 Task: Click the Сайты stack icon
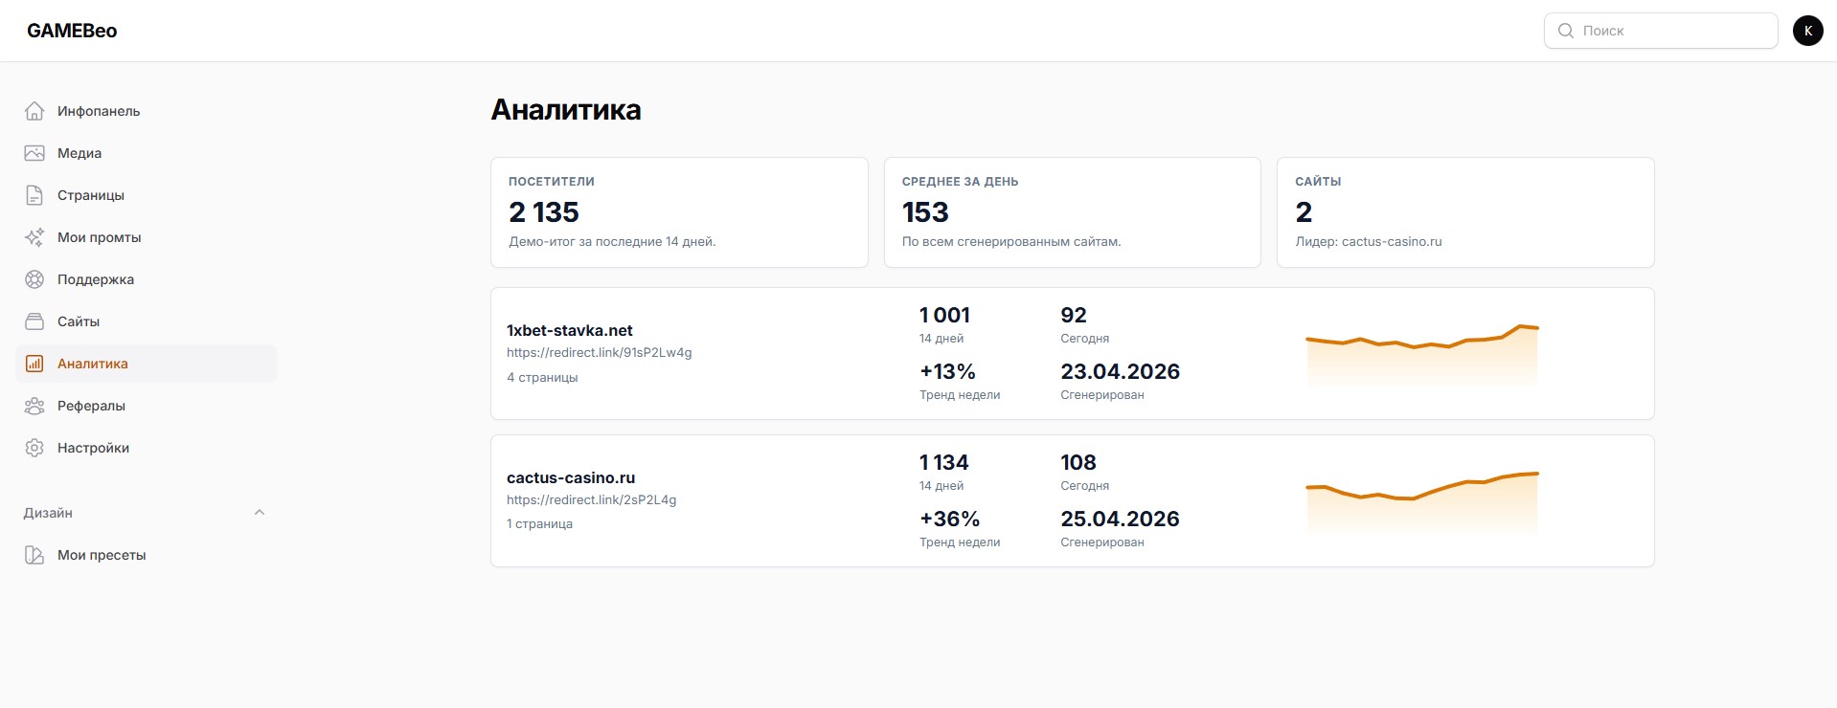pyautogui.click(x=34, y=321)
